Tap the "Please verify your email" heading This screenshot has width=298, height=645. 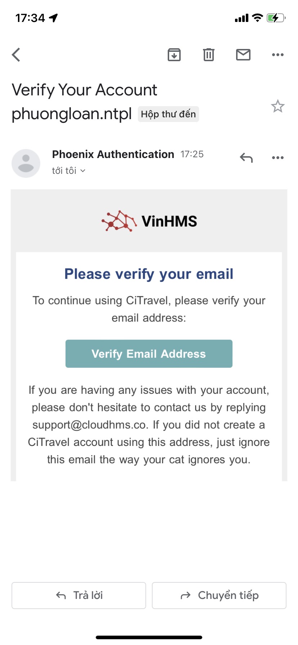(149, 274)
